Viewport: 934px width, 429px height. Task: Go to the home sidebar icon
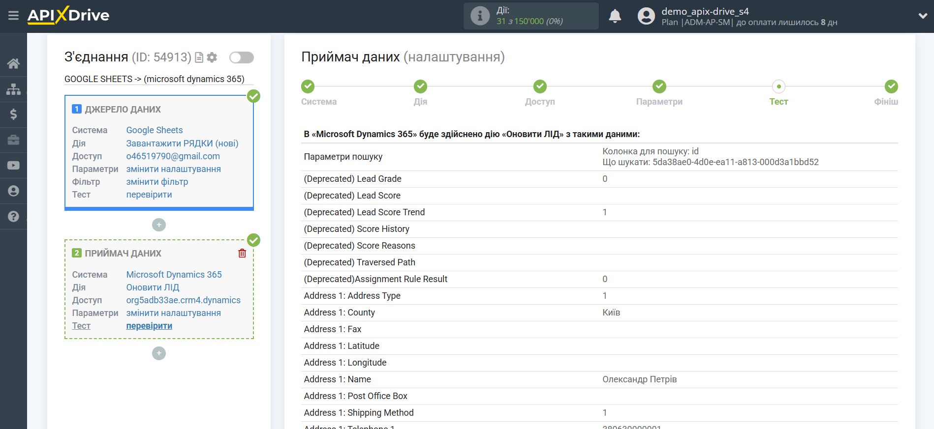[x=13, y=63]
